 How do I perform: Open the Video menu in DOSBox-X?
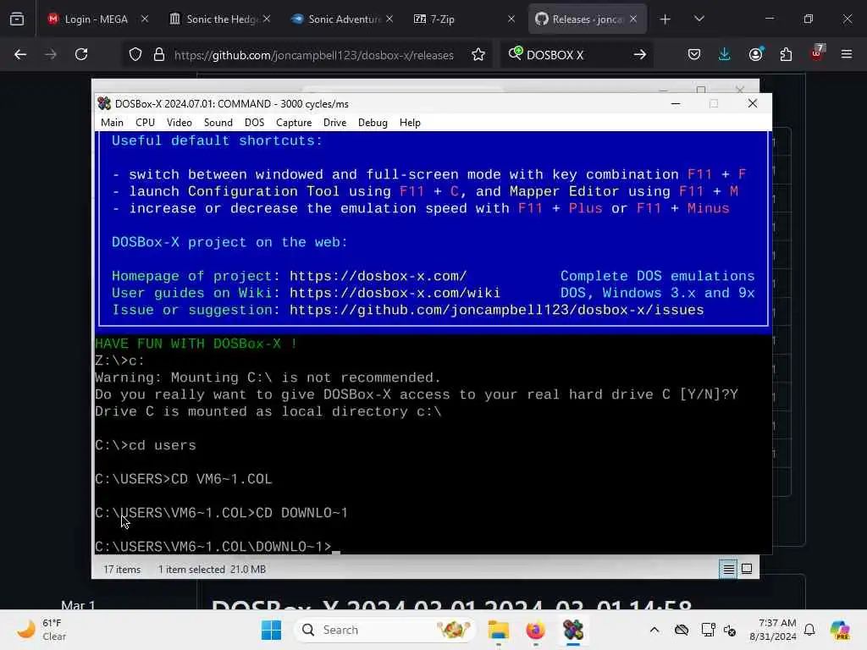pyautogui.click(x=179, y=123)
